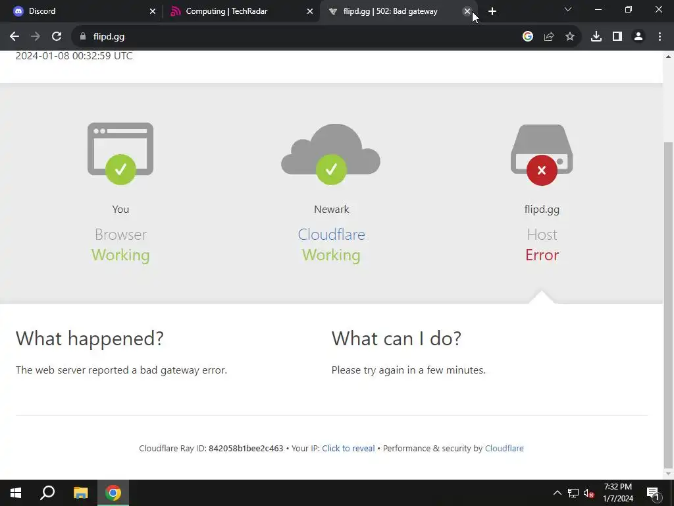Close the Discord tab
This screenshot has width=674, height=506.
[x=153, y=11]
